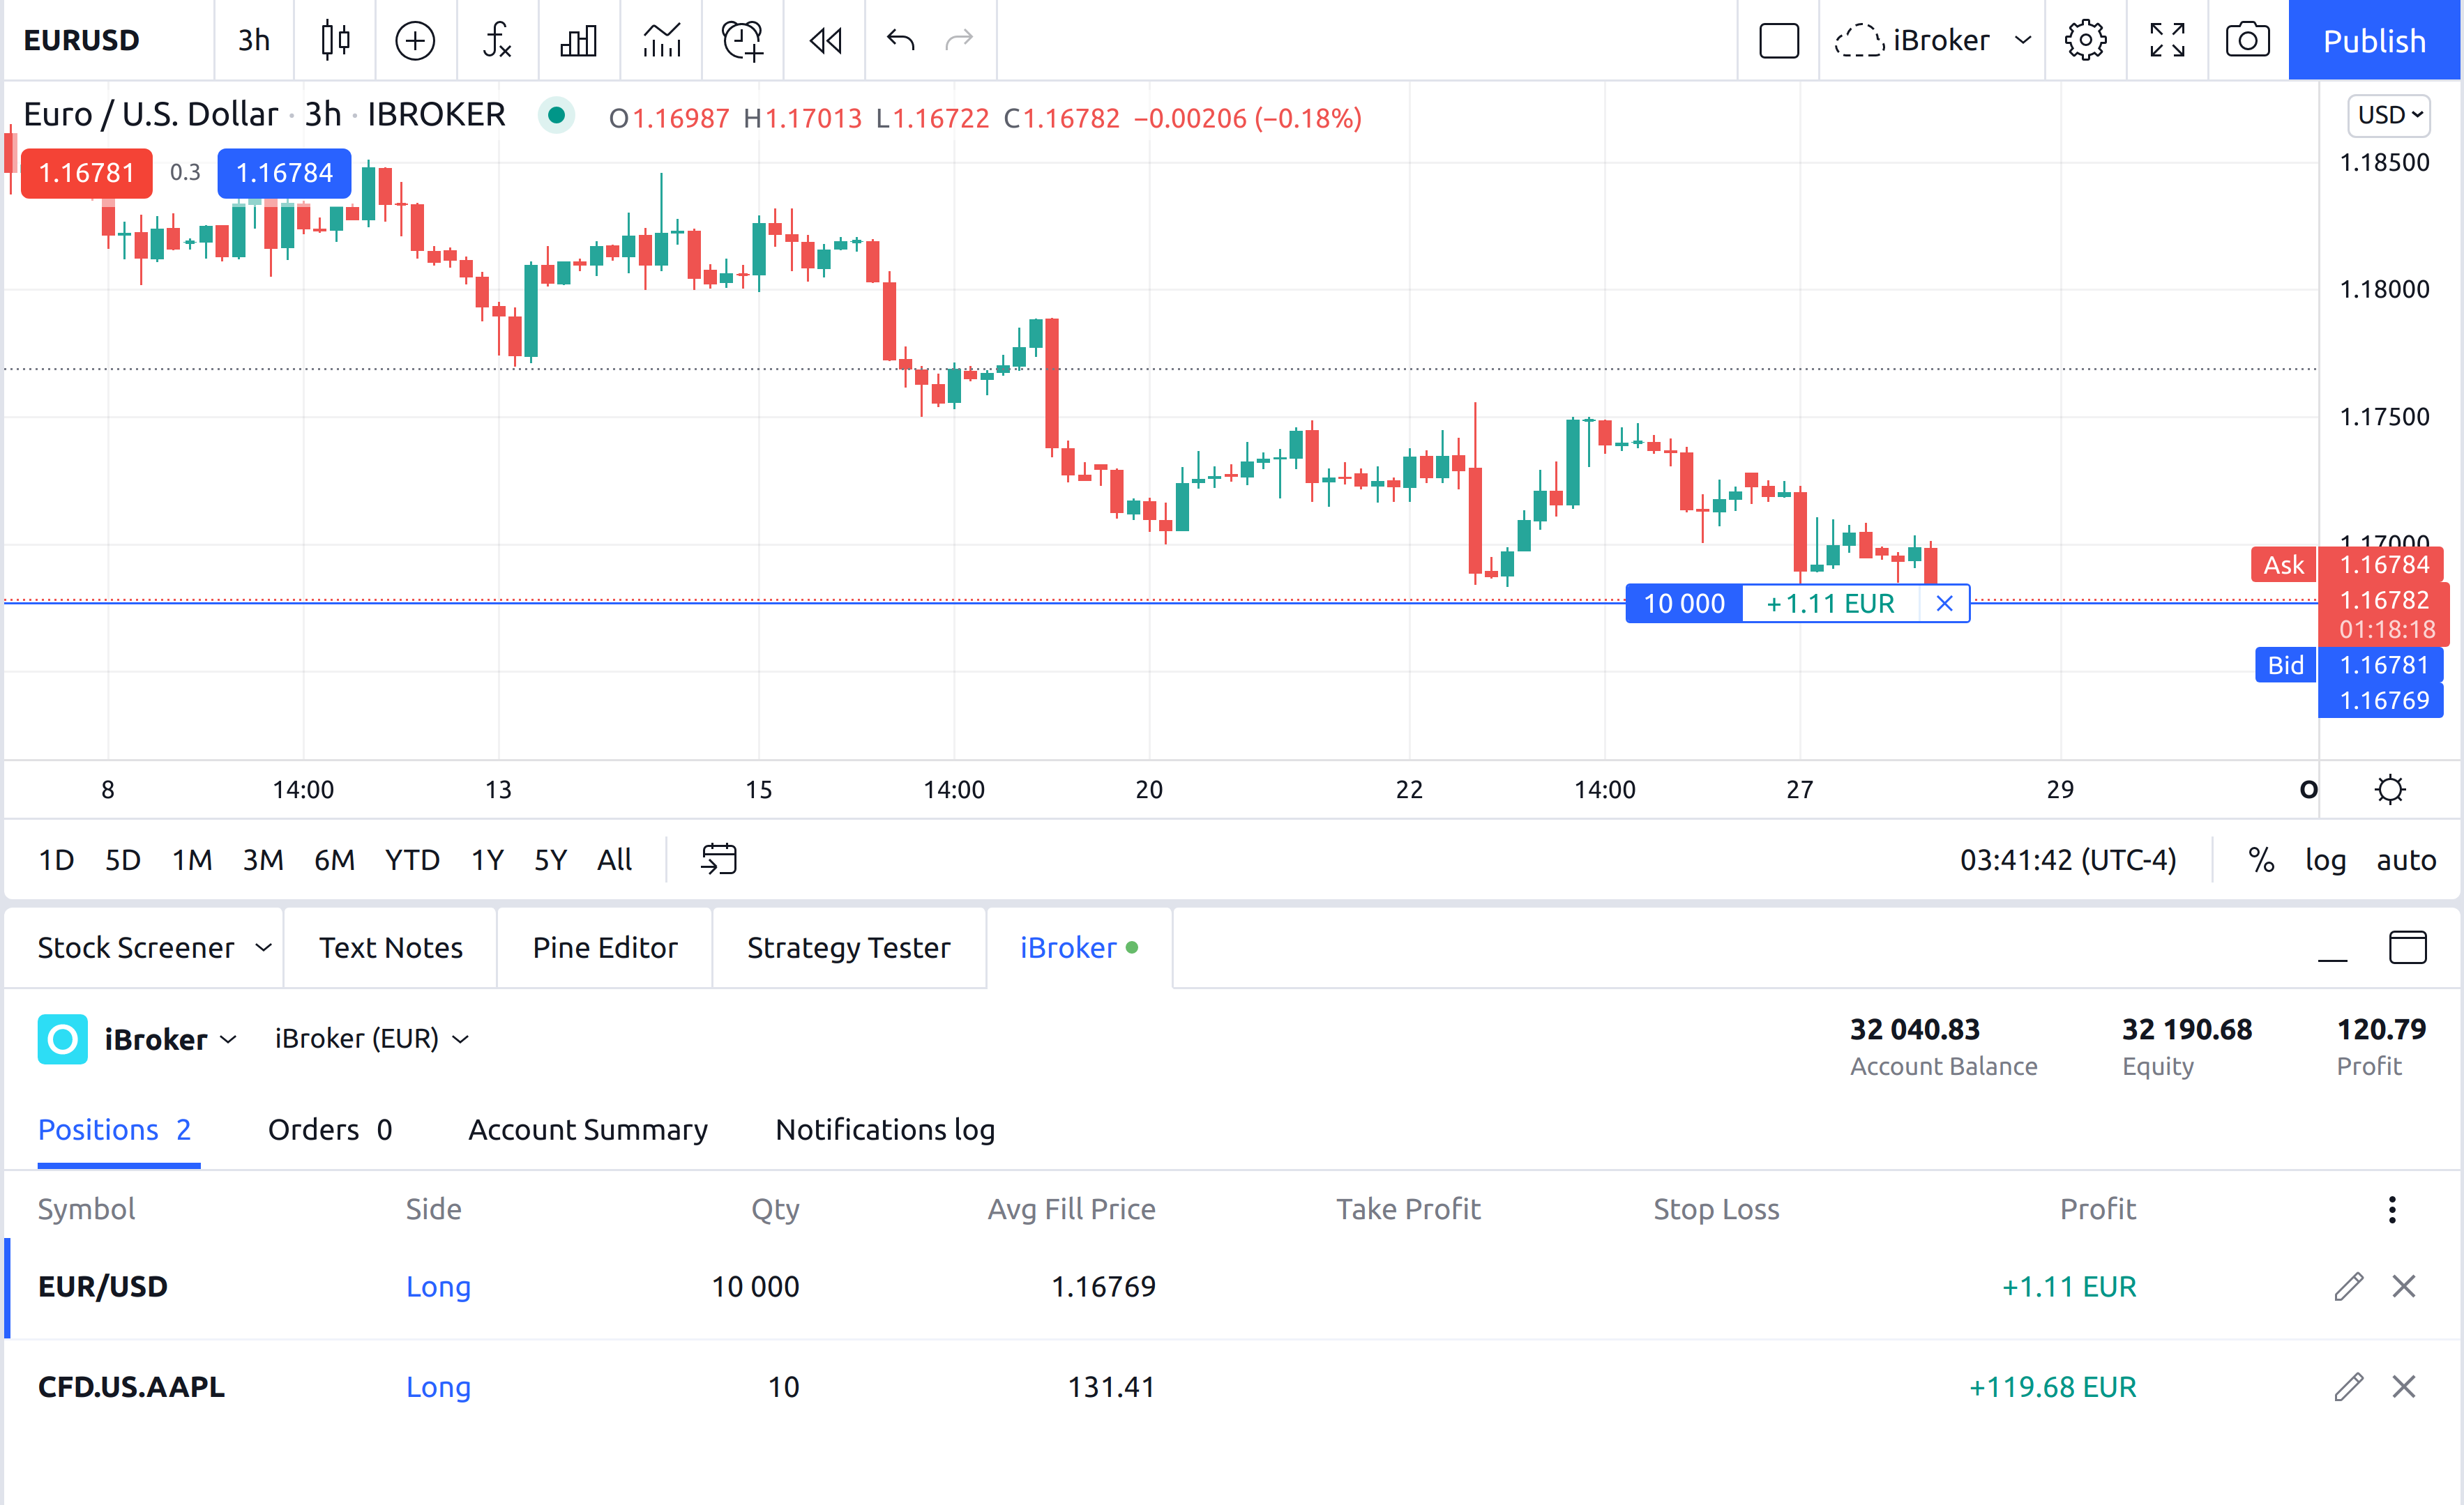Open the Account Summary tab
Screen dimensions: 2464x1505
587,1129
